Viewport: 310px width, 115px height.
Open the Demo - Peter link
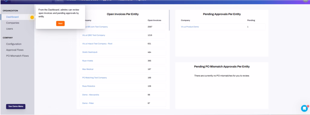point(88,103)
